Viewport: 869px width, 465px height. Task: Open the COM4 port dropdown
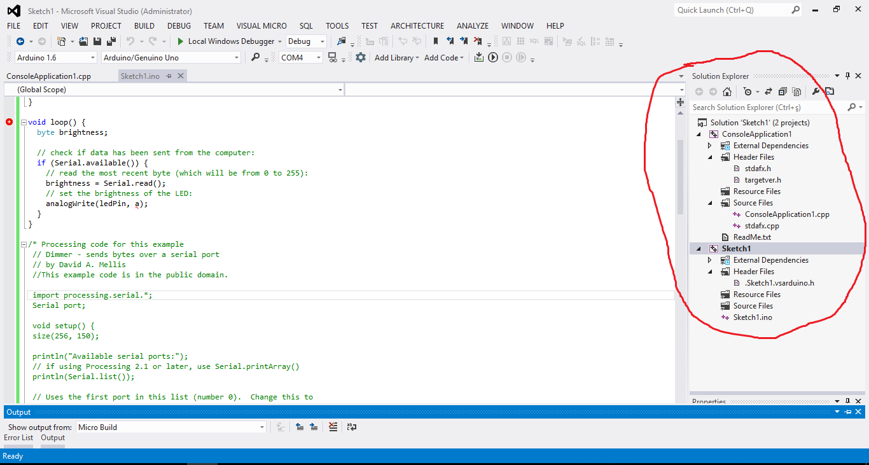(x=319, y=57)
